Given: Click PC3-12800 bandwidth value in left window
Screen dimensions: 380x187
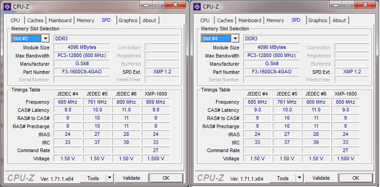Looking at the screenshot, I should pyautogui.click(x=82, y=56).
